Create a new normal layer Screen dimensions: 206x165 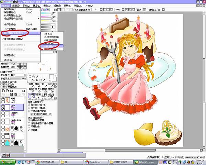point(4,91)
